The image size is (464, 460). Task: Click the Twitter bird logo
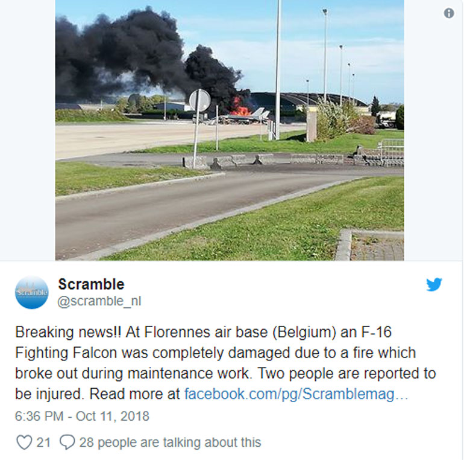[x=434, y=284]
